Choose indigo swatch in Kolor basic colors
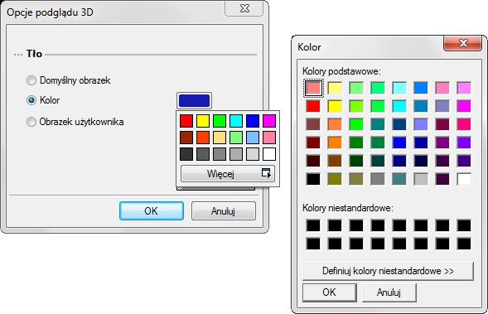This screenshot has width=488, height=314. pyautogui.click(x=464, y=161)
